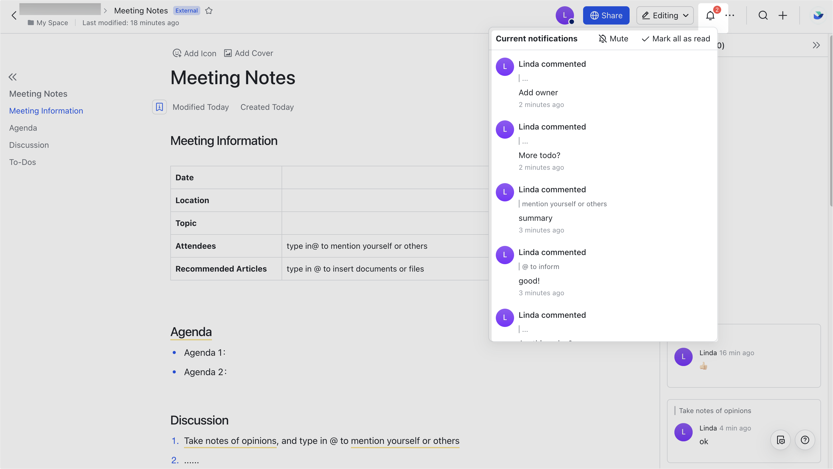This screenshot has height=469, width=833.
Task: Click highlighted 'mention yourself or others' text
Action: pyautogui.click(x=405, y=441)
